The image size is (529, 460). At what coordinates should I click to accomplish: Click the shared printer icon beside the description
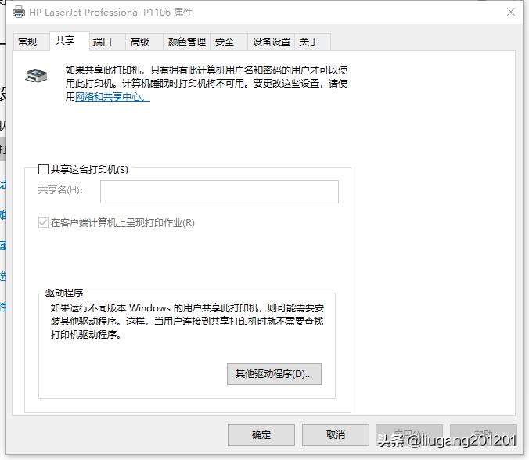36,76
